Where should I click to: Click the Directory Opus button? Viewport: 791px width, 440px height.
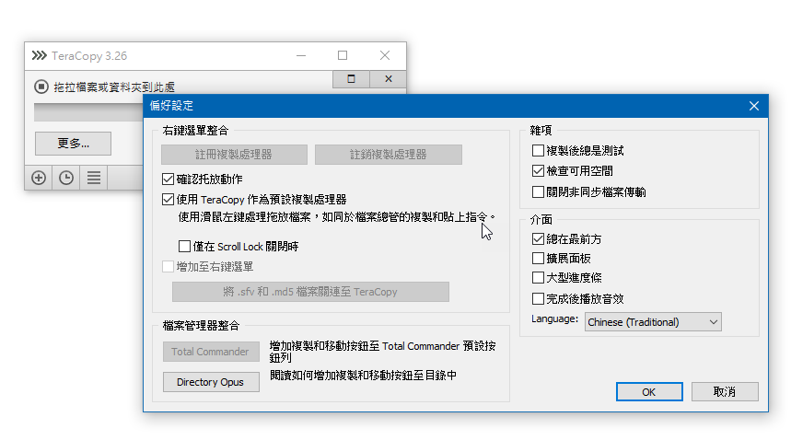[210, 382]
